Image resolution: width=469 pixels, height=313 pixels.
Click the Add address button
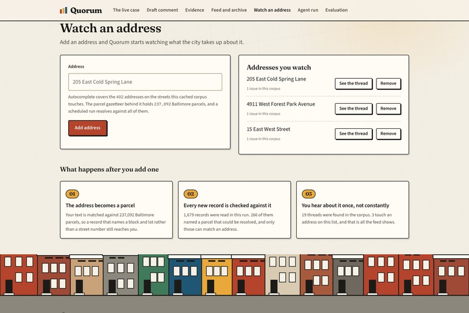point(87,128)
